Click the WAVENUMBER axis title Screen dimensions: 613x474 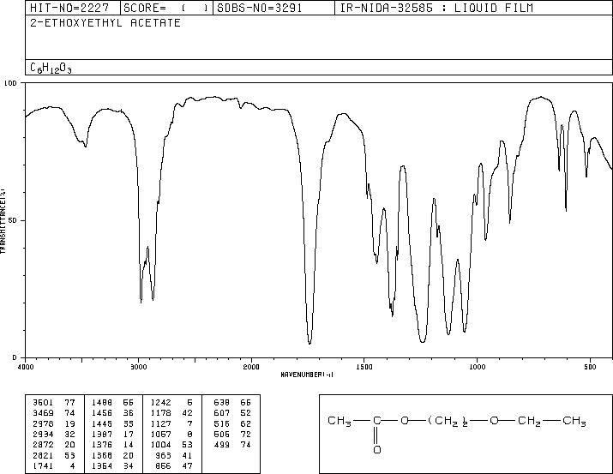coord(307,375)
